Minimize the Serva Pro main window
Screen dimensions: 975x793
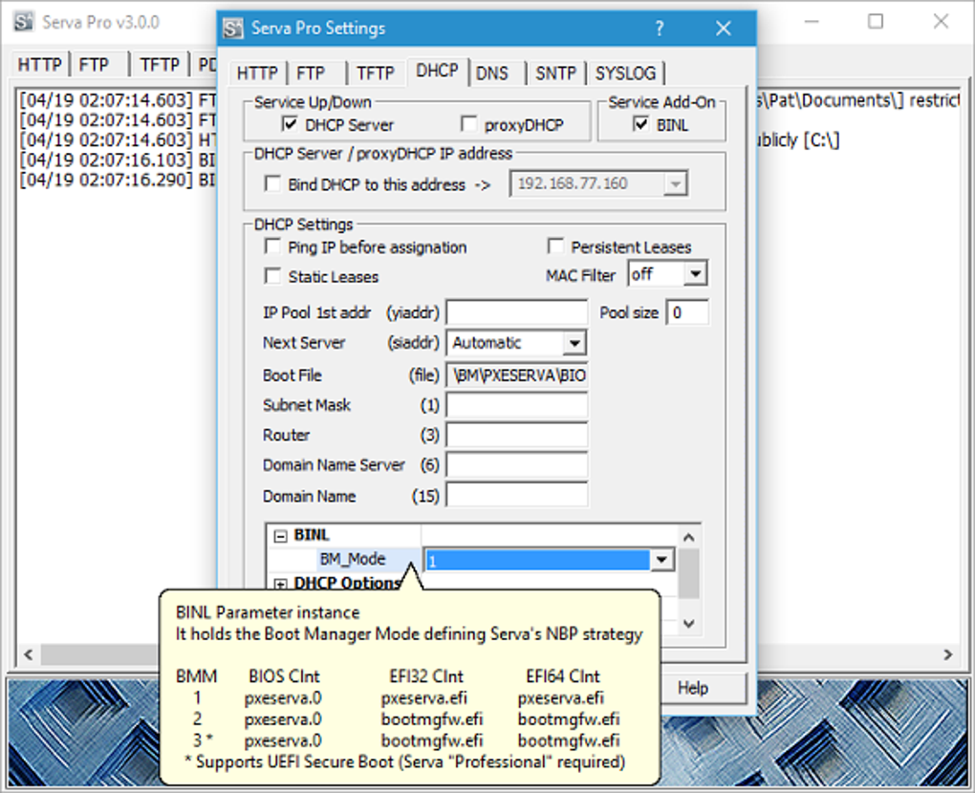[x=812, y=21]
